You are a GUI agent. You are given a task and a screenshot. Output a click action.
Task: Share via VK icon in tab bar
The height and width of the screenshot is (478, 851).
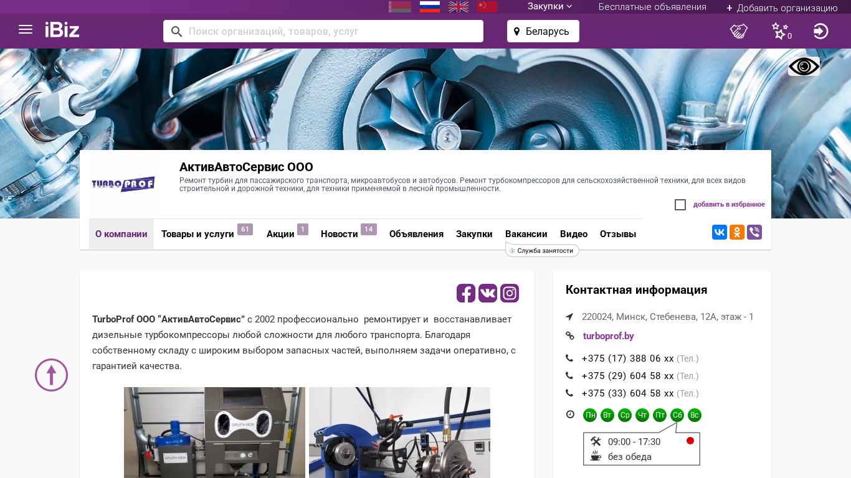pos(720,232)
